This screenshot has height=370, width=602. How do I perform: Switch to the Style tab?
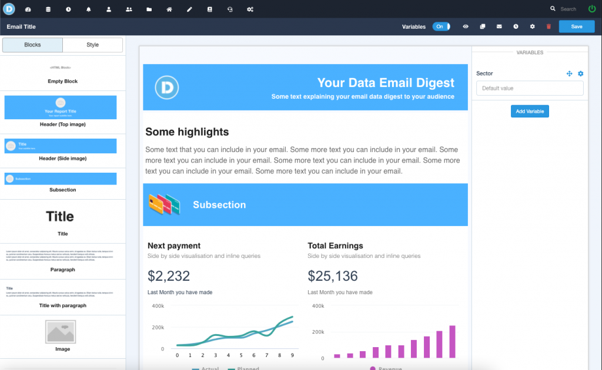93,45
